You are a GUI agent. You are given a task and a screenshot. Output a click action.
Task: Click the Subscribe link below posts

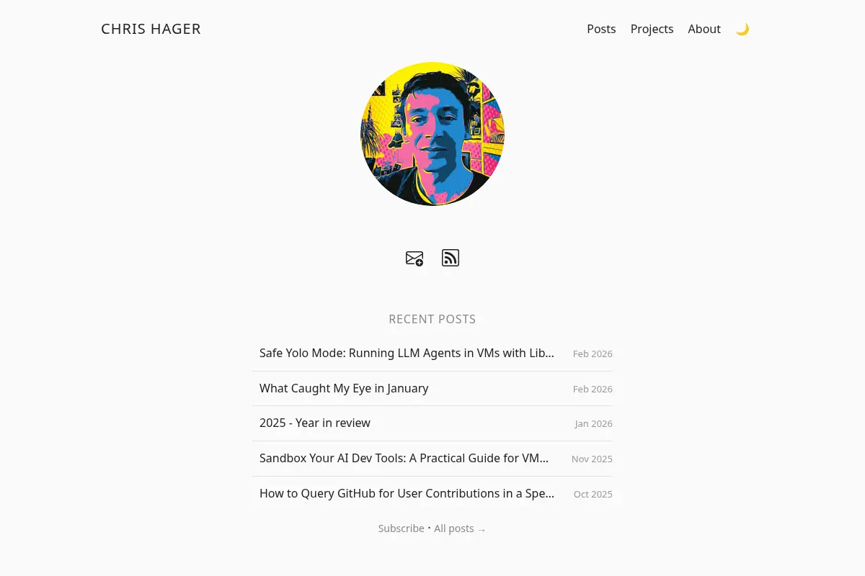coord(402,528)
